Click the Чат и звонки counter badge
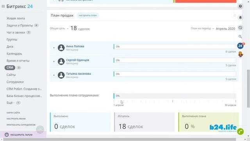This screenshot has width=250, height=141. pyautogui.click(x=29, y=32)
